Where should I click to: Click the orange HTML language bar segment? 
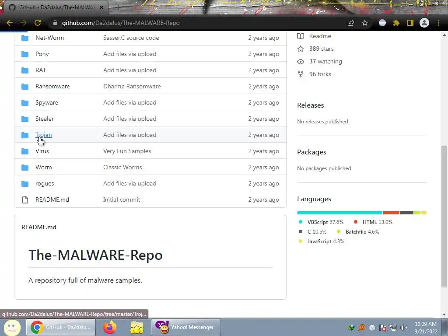(391, 213)
